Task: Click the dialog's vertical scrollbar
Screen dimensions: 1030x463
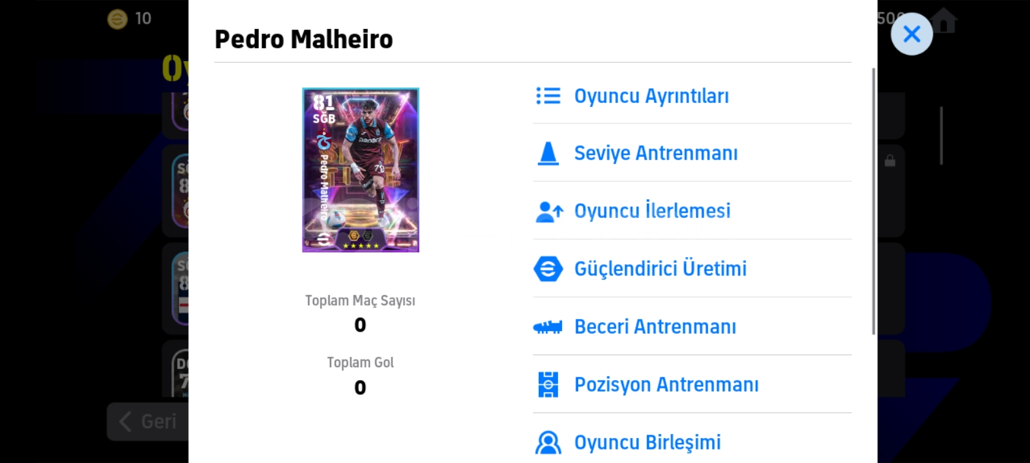Action: [x=874, y=201]
